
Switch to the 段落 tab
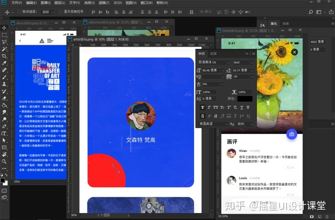213,54
